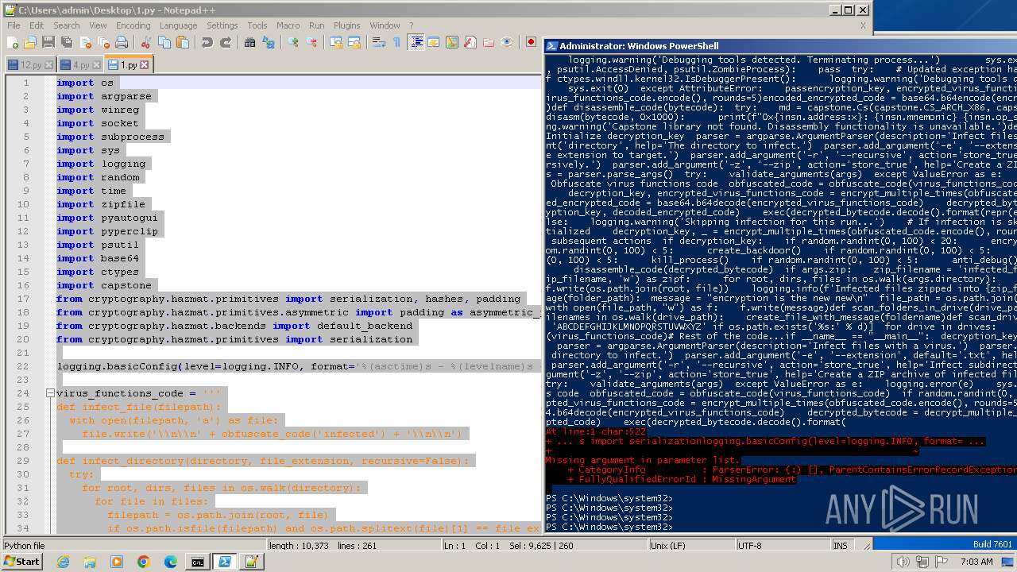Switch to Command Prompt taskbar button
Viewport: 1017px width, 572px height.
tap(197, 562)
